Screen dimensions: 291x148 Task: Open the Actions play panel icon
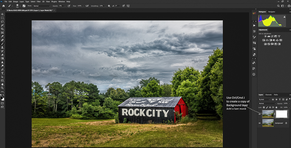254,26
